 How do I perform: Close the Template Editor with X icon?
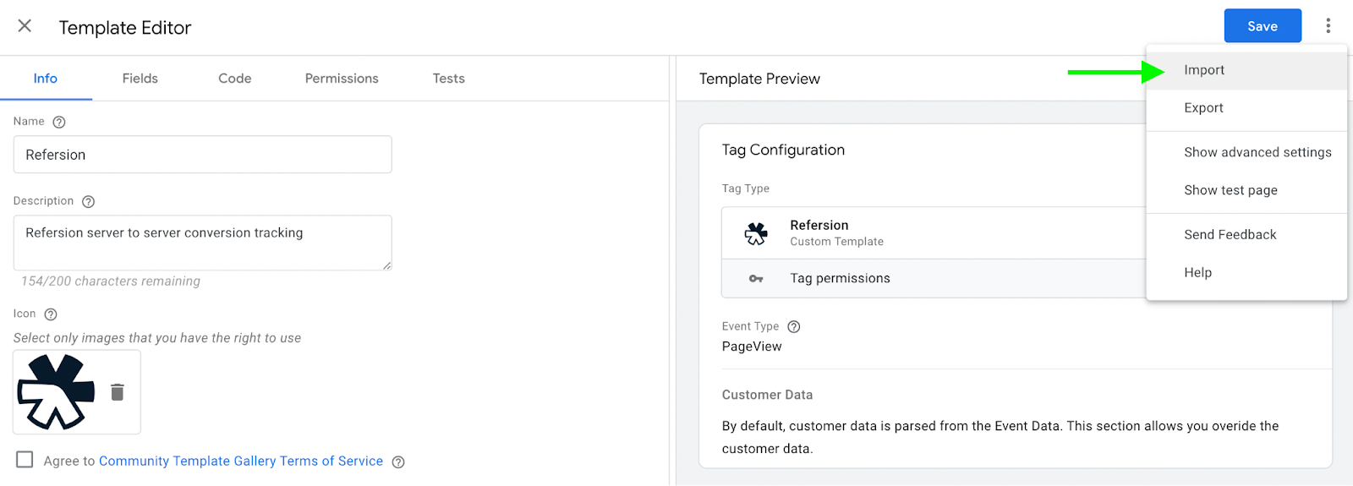[x=25, y=26]
